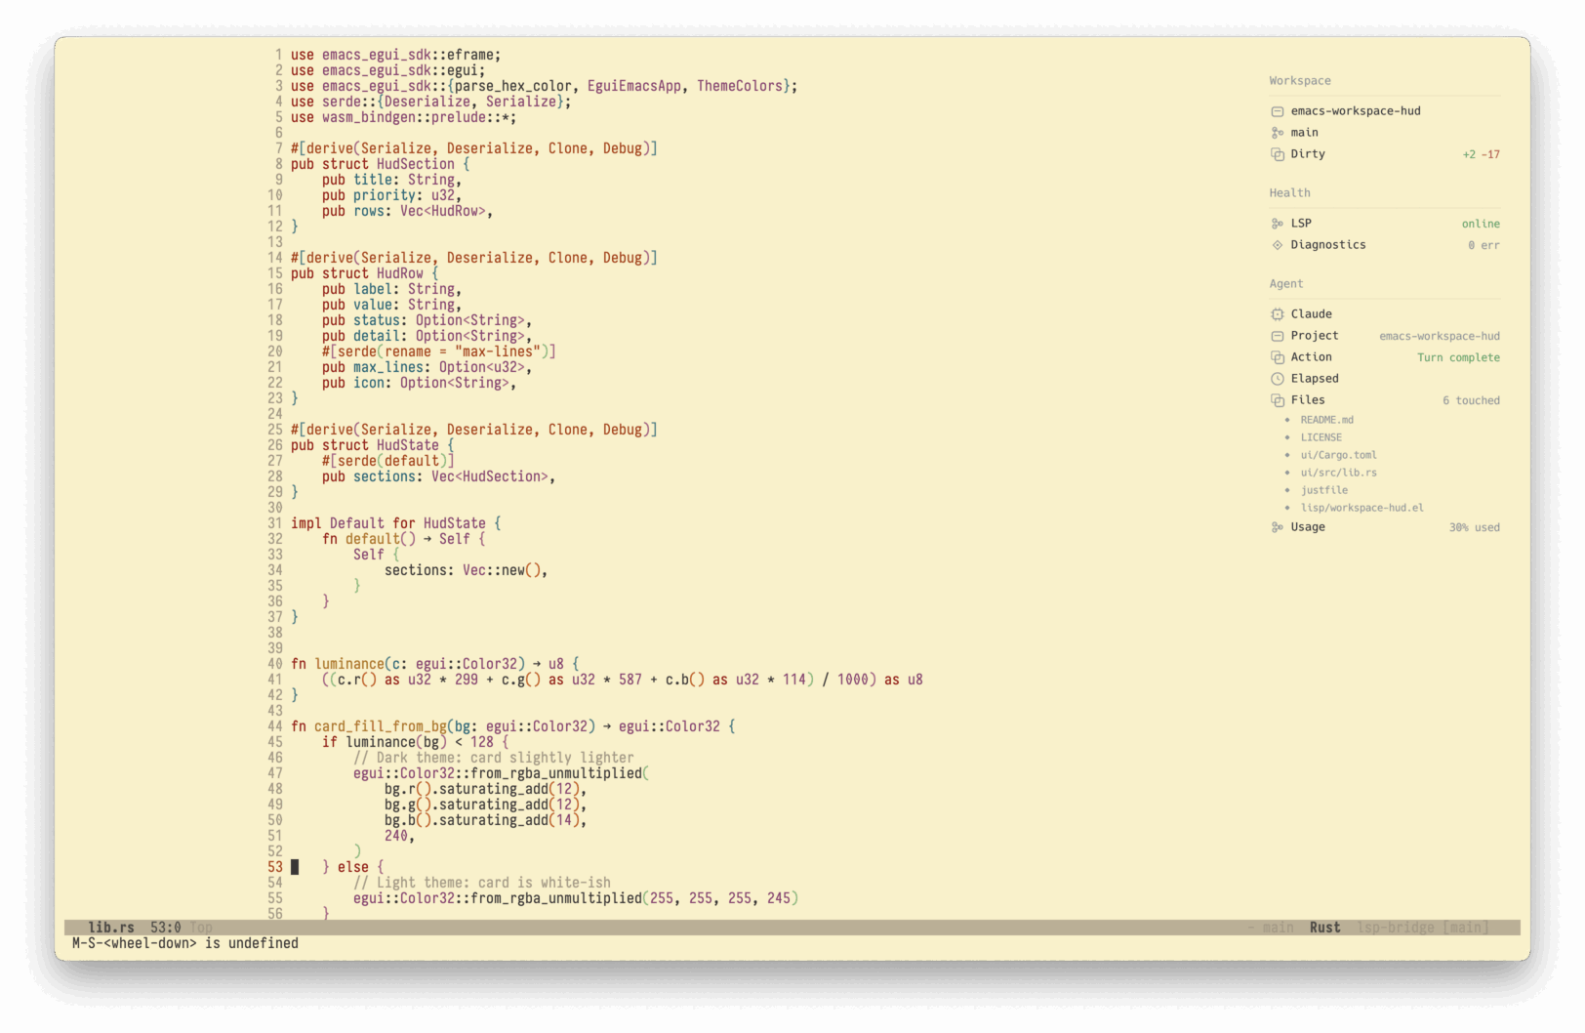Screen dimensions: 1585x1033
Task: Click the Action row icon
Action: (1277, 357)
